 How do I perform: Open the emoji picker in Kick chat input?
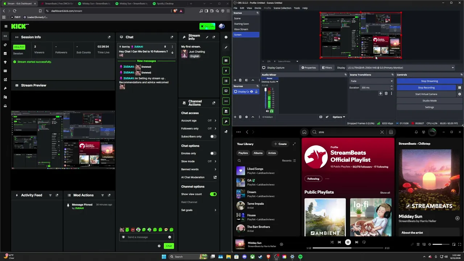(x=169, y=237)
